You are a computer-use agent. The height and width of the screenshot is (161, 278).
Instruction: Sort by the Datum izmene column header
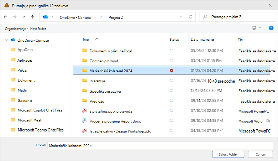tap(202, 40)
